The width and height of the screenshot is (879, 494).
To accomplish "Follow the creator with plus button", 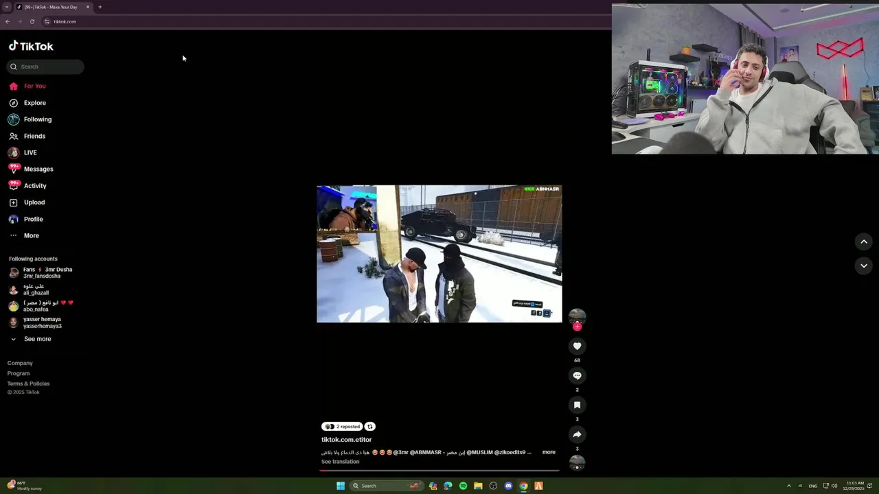I will pos(577,327).
